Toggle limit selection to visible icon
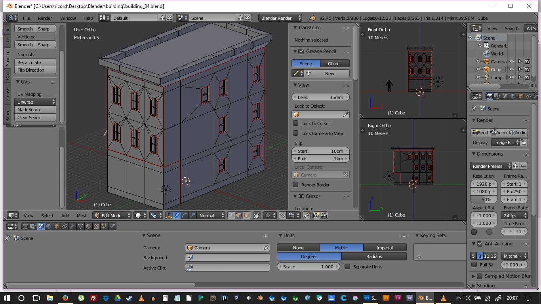This screenshot has height=304, width=541. click(x=257, y=215)
